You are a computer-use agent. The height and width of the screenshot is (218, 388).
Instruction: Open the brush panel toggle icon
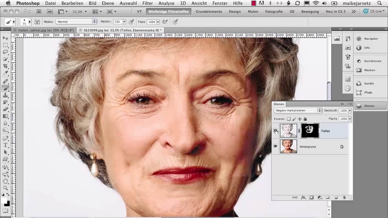(37, 22)
